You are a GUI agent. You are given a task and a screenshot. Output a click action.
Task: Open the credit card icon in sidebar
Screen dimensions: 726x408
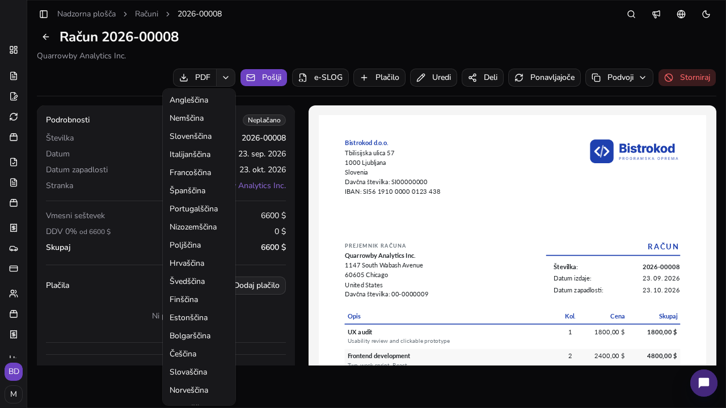point(14,269)
